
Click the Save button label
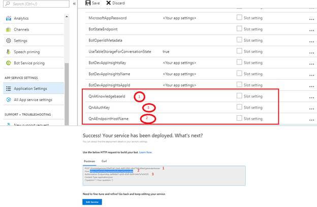click(96, 3)
